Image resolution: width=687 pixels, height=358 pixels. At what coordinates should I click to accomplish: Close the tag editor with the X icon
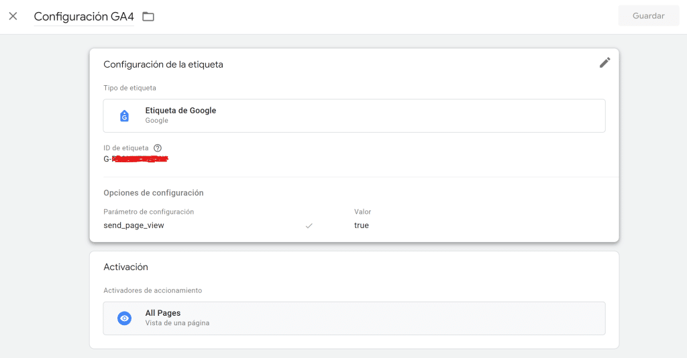pos(13,16)
